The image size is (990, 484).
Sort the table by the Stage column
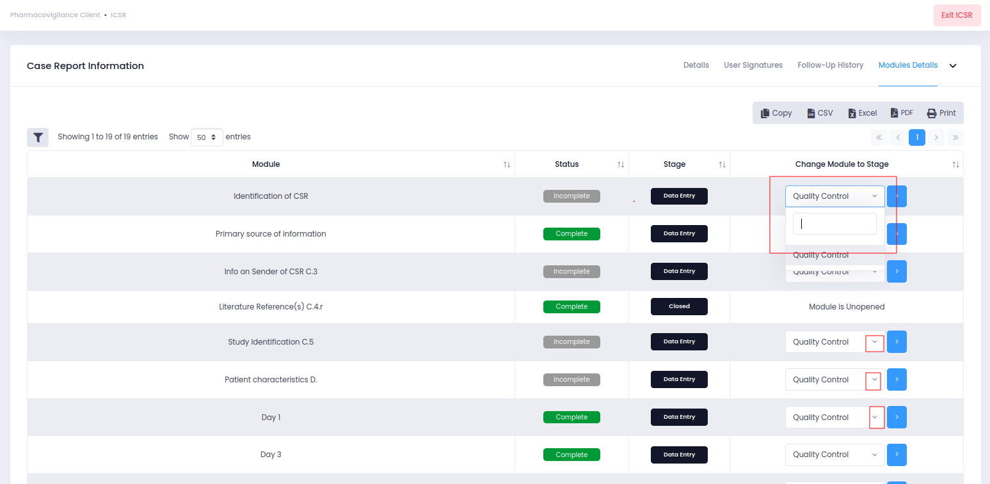pyautogui.click(x=679, y=164)
